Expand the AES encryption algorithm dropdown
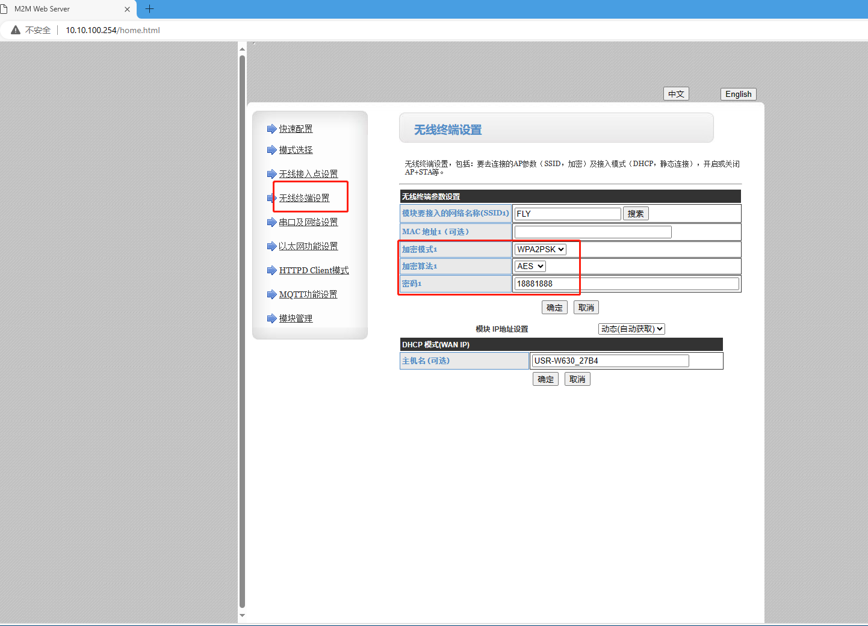868x626 pixels. [x=530, y=266]
